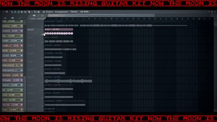217x122 pixels.
Task: Click the playlist horizontal scrollbar thumb
Action: click(x=101, y=16)
